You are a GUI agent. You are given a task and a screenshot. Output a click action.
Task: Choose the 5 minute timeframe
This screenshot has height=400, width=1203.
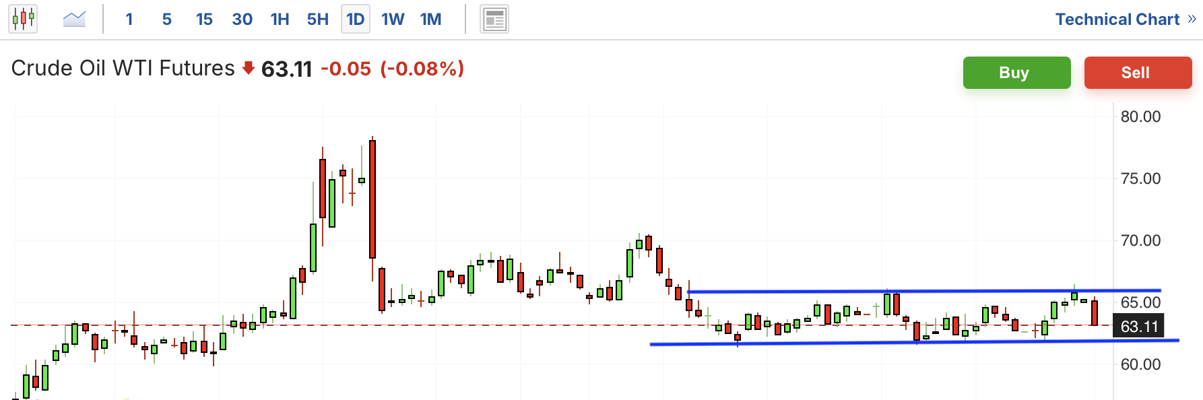tap(167, 20)
